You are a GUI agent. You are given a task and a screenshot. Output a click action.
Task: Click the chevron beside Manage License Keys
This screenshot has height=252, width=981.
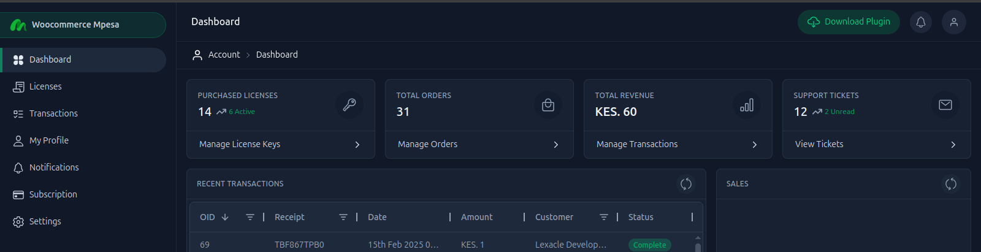(357, 145)
